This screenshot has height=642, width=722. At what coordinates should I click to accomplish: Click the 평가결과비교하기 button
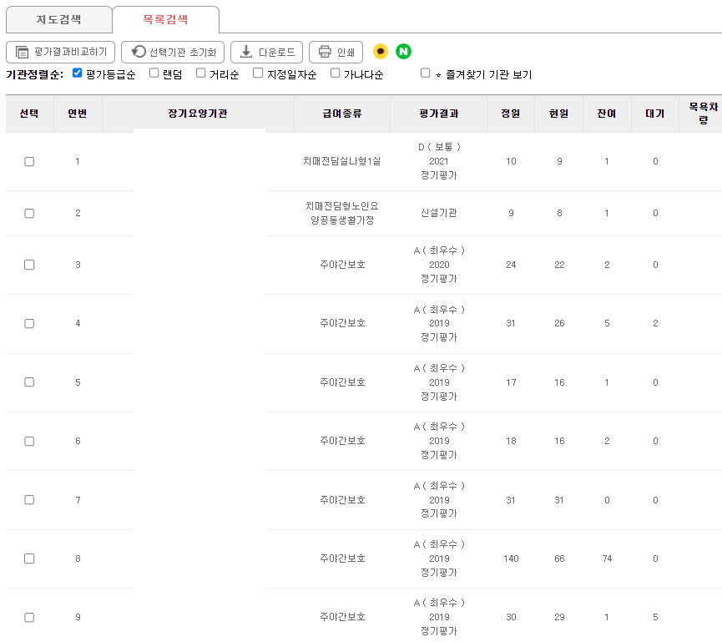click(x=60, y=51)
